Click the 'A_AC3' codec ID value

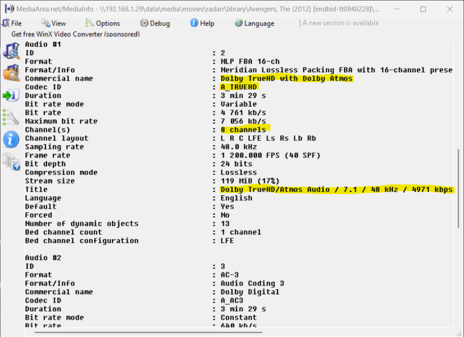tap(232, 301)
